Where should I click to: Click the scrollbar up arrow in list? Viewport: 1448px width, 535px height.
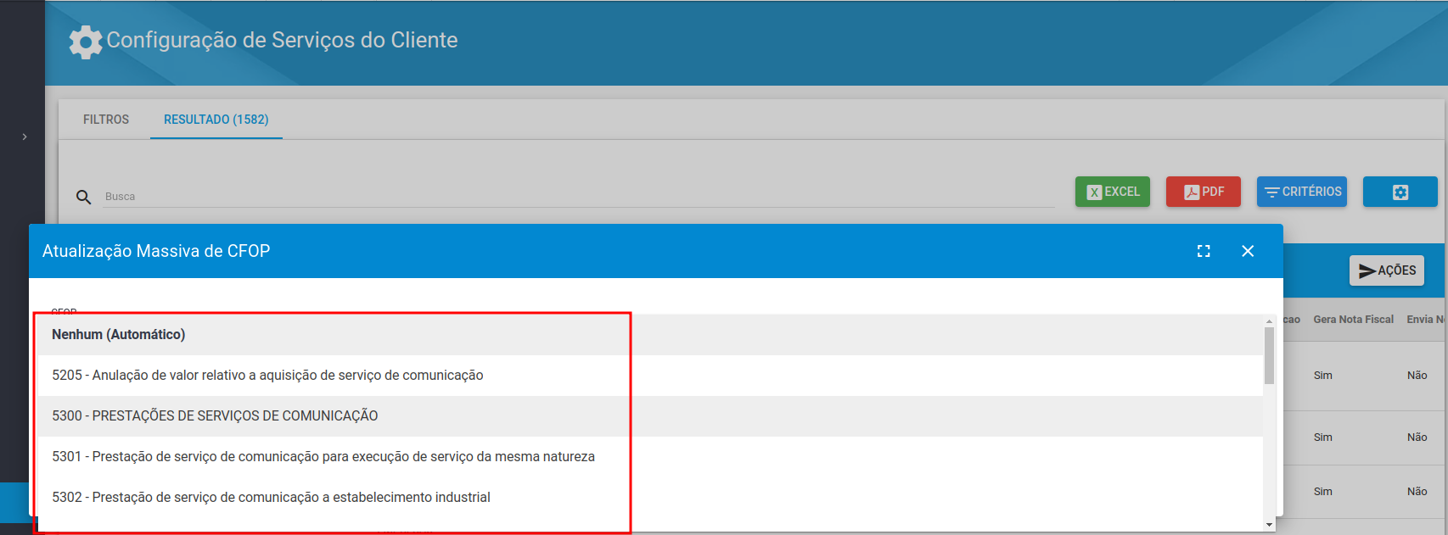coord(1270,321)
